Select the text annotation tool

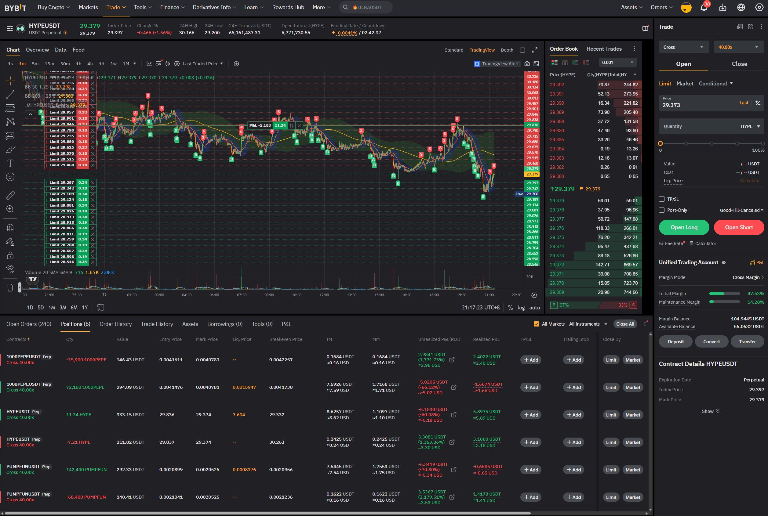(x=10, y=163)
